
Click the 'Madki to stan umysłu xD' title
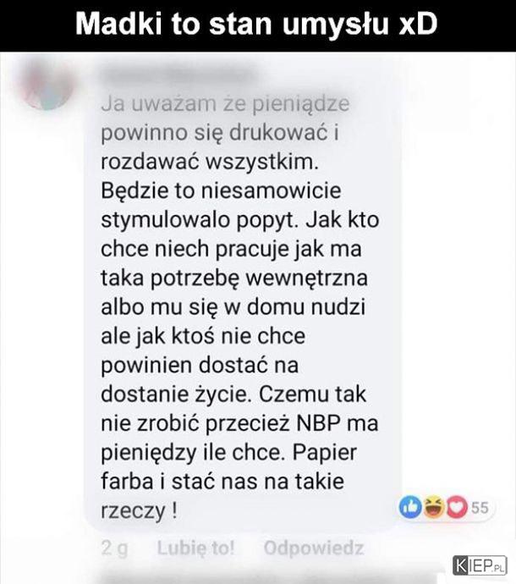(256, 25)
